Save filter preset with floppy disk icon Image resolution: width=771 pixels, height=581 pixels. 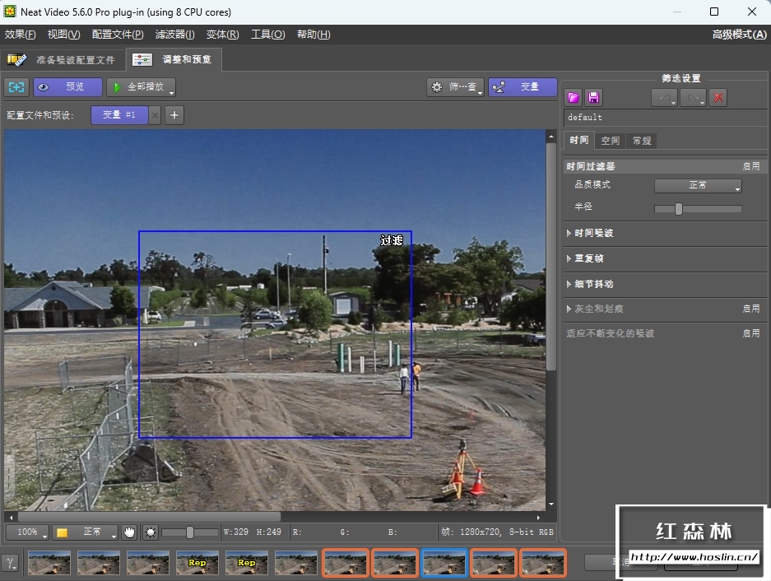pyautogui.click(x=593, y=98)
